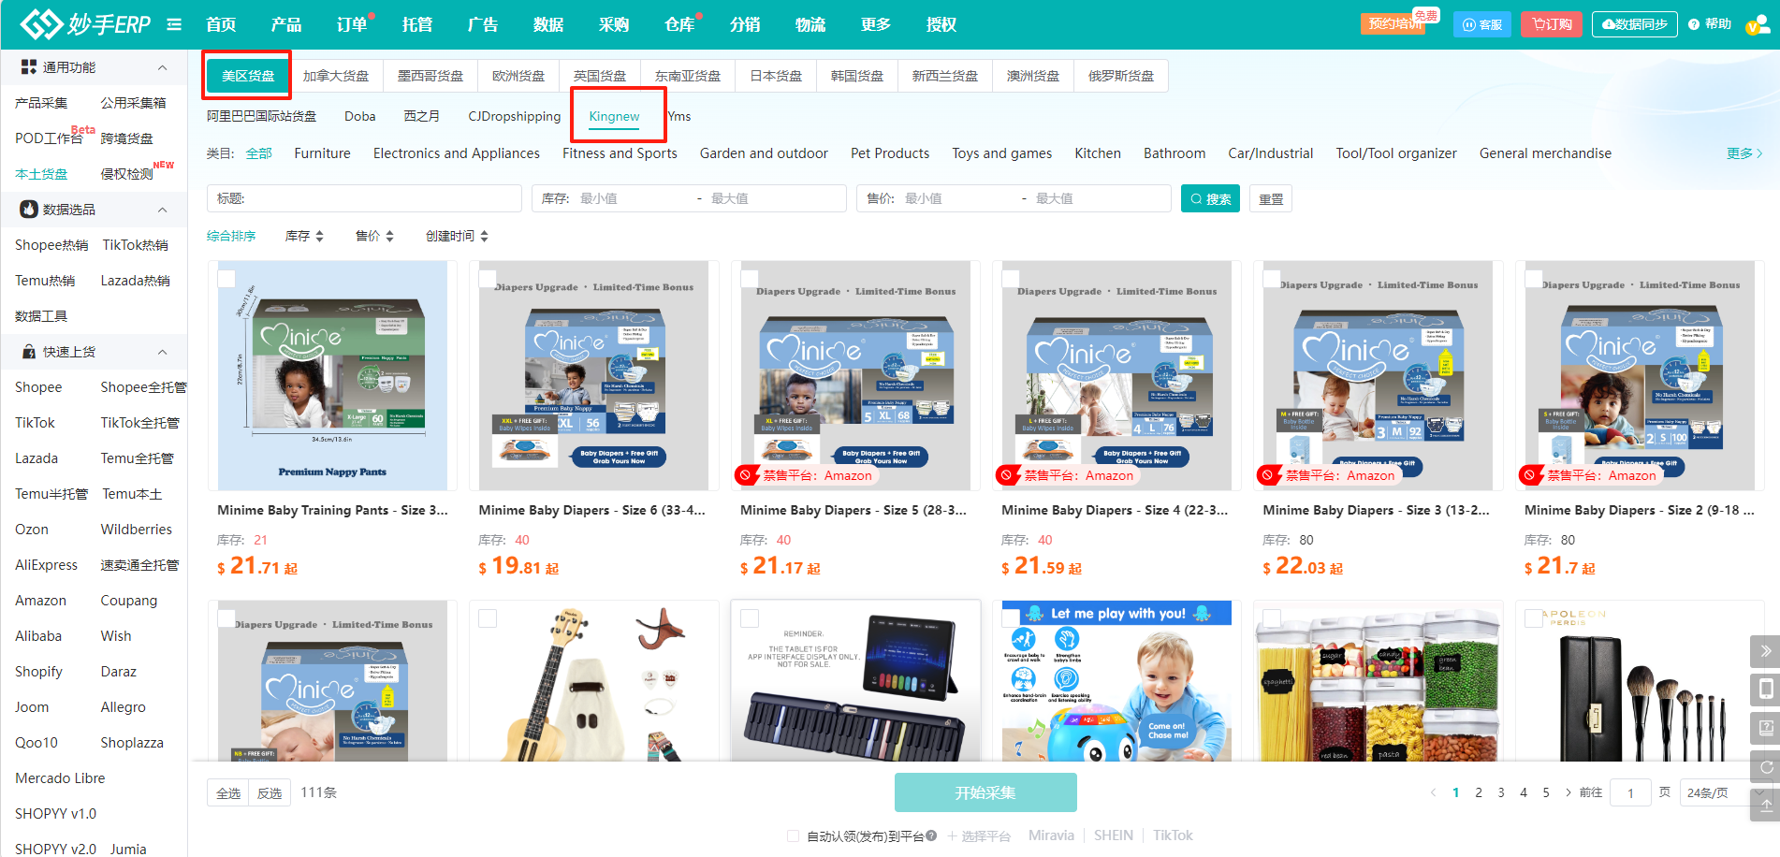Click the 快速上货 bag icon
Screen dimensions: 1780x857
coord(29,352)
